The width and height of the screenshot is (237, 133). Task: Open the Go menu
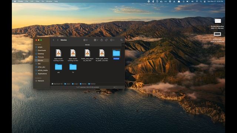(x=43, y=1)
